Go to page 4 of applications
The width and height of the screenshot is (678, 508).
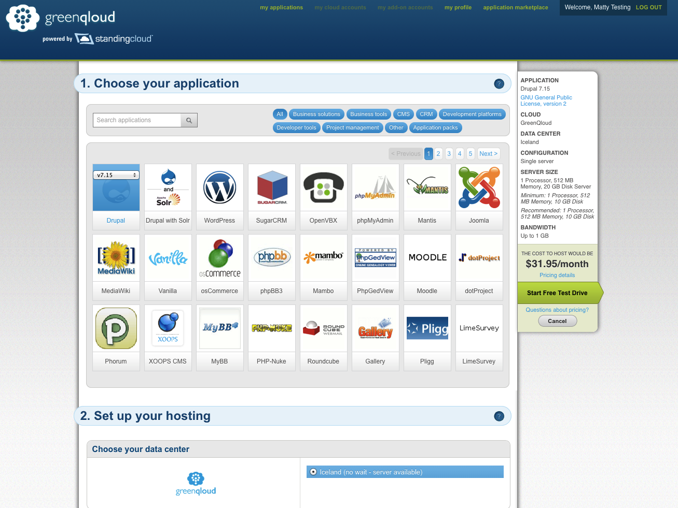pos(460,154)
